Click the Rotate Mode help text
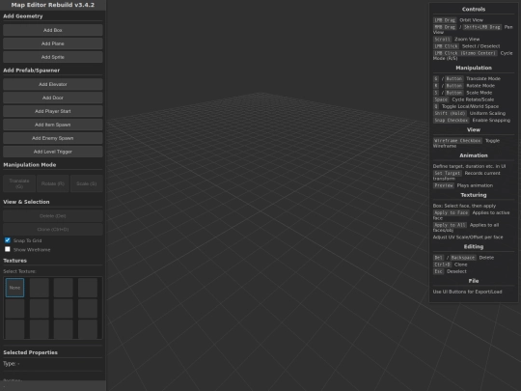The image size is (521, 391). pyautogui.click(x=480, y=86)
